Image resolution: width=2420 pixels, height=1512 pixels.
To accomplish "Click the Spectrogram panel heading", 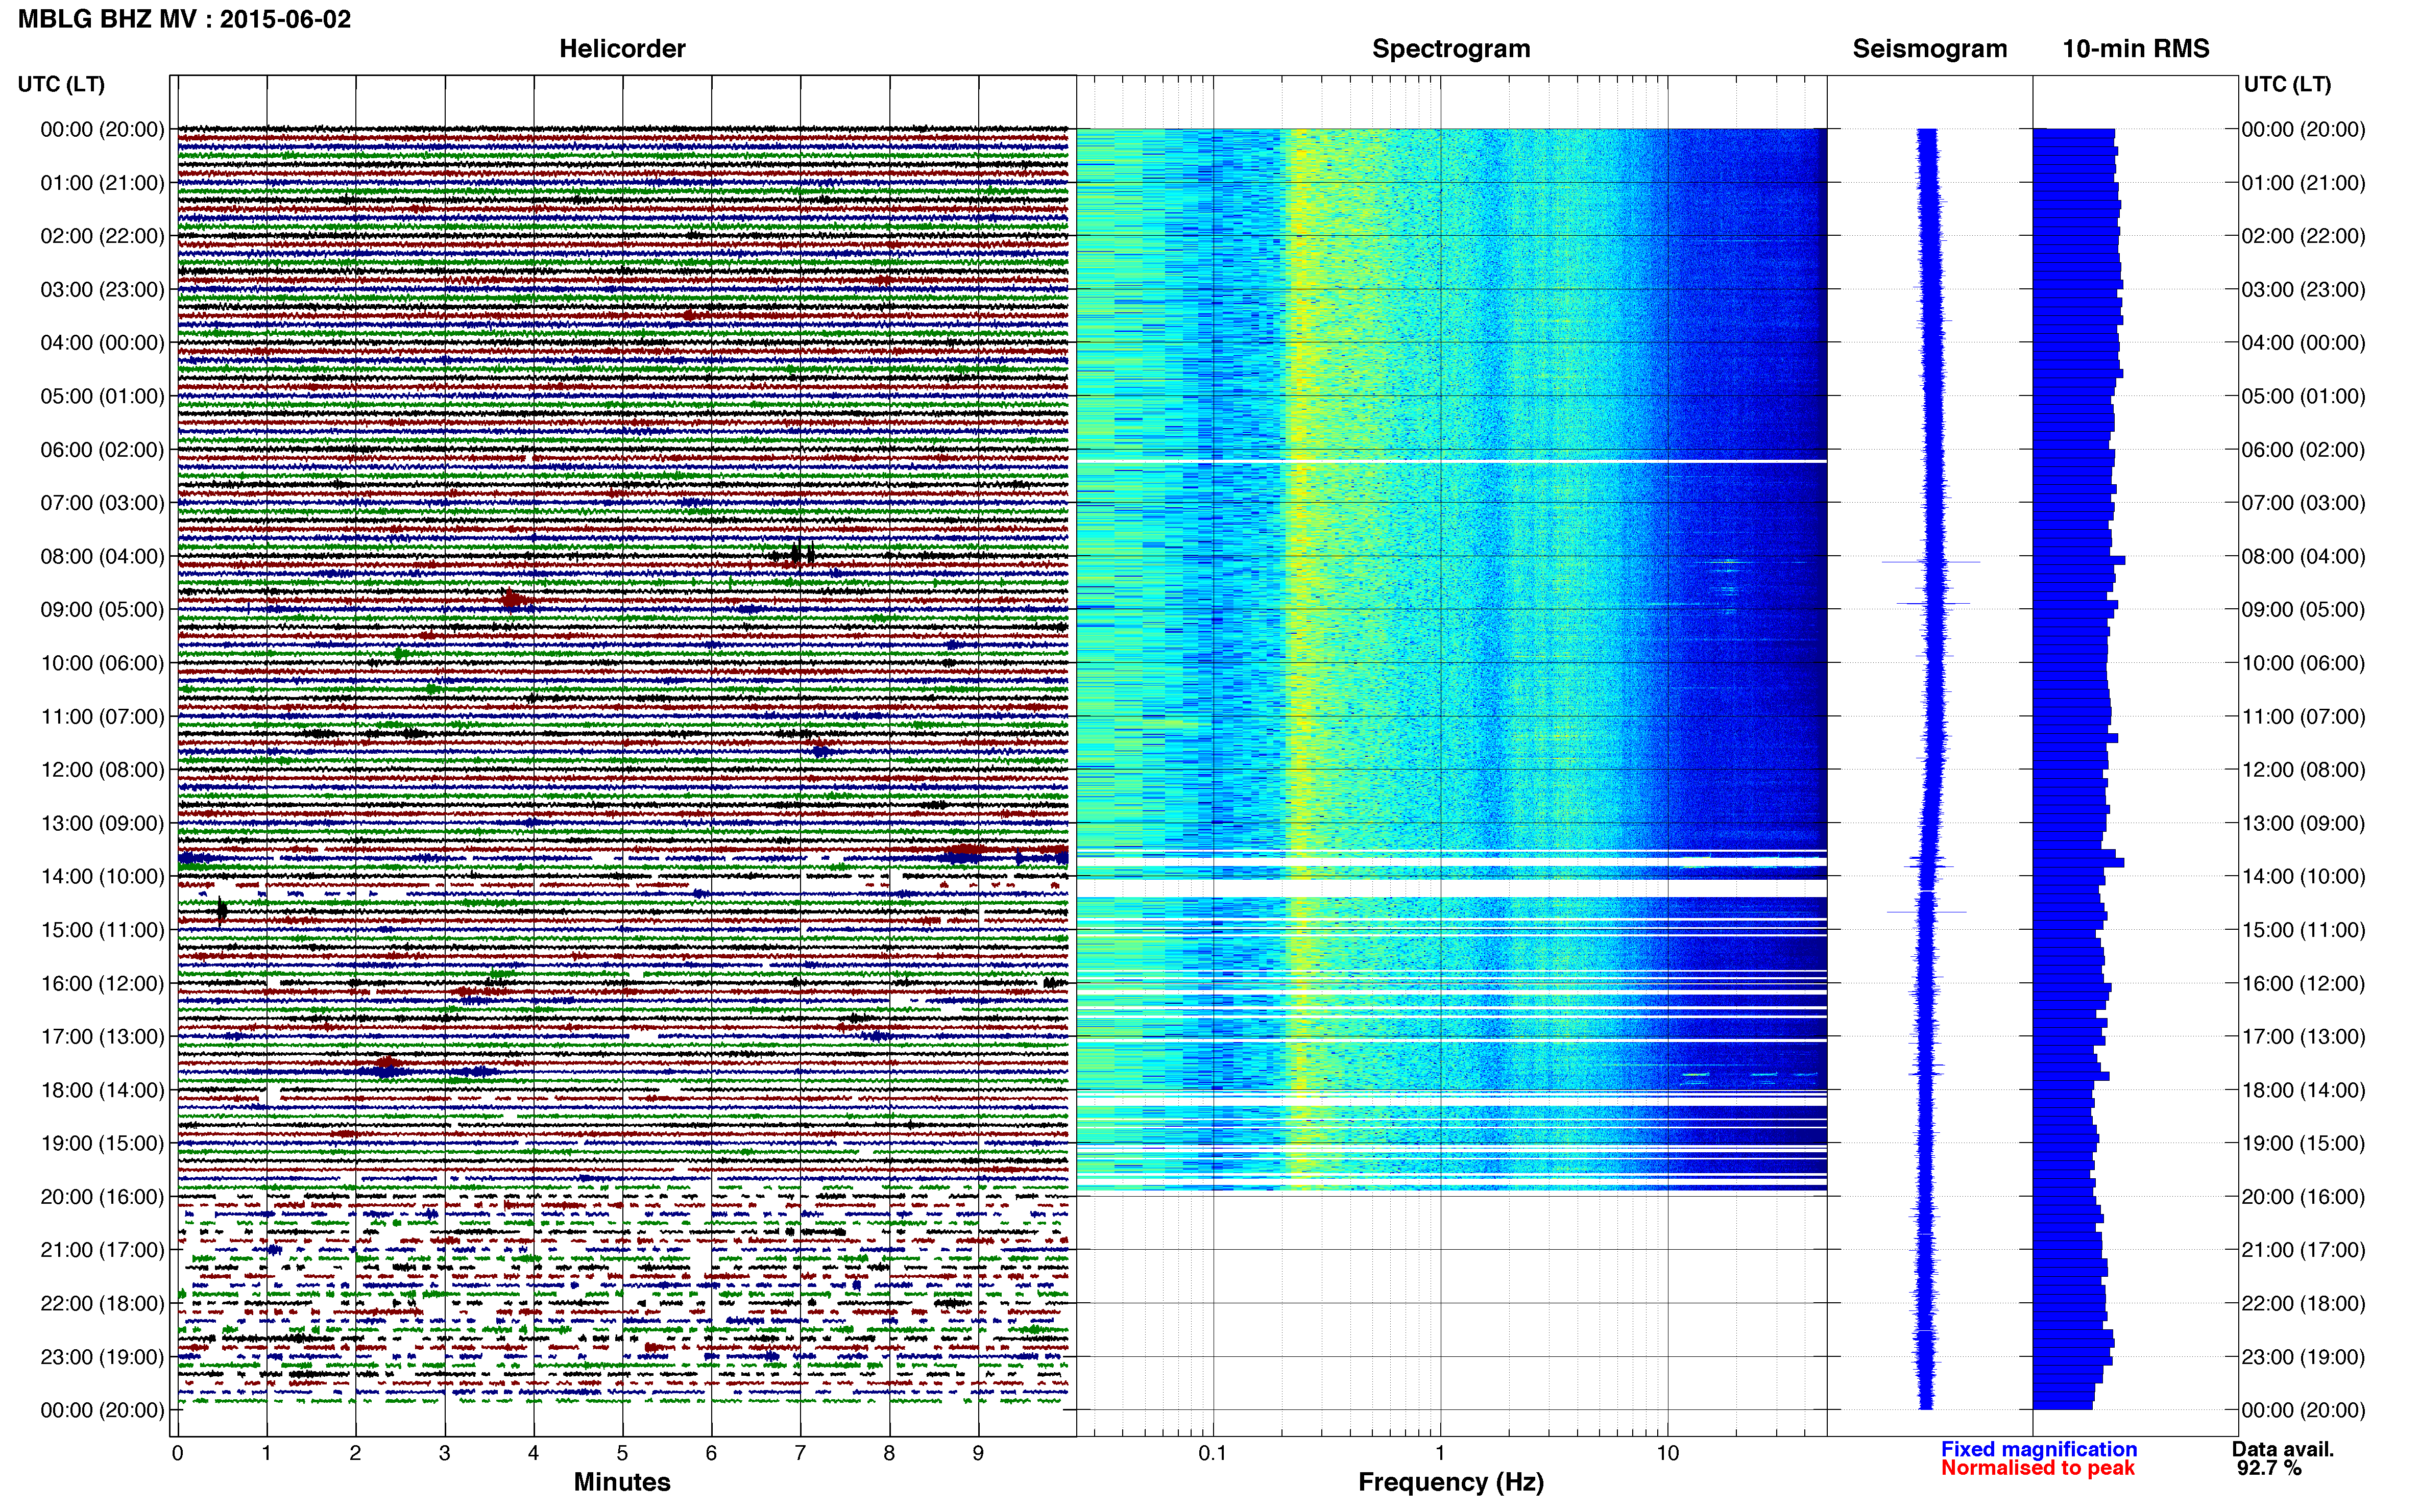I will [x=1450, y=48].
